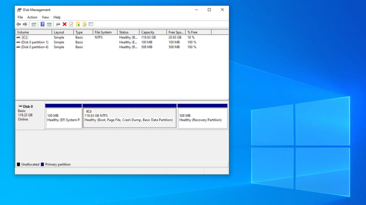Image resolution: width=366 pixels, height=205 pixels.
Task: Click the folder with magnifier icon
Action: 84,24
